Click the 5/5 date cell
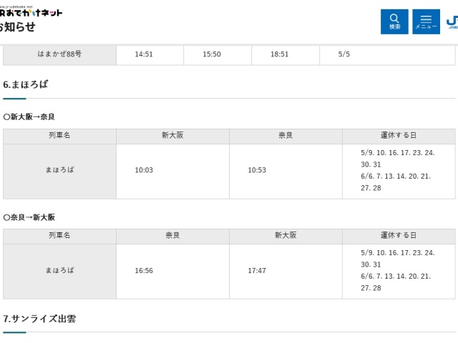Viewport: 458px width, 343px height. coord(344,54)
